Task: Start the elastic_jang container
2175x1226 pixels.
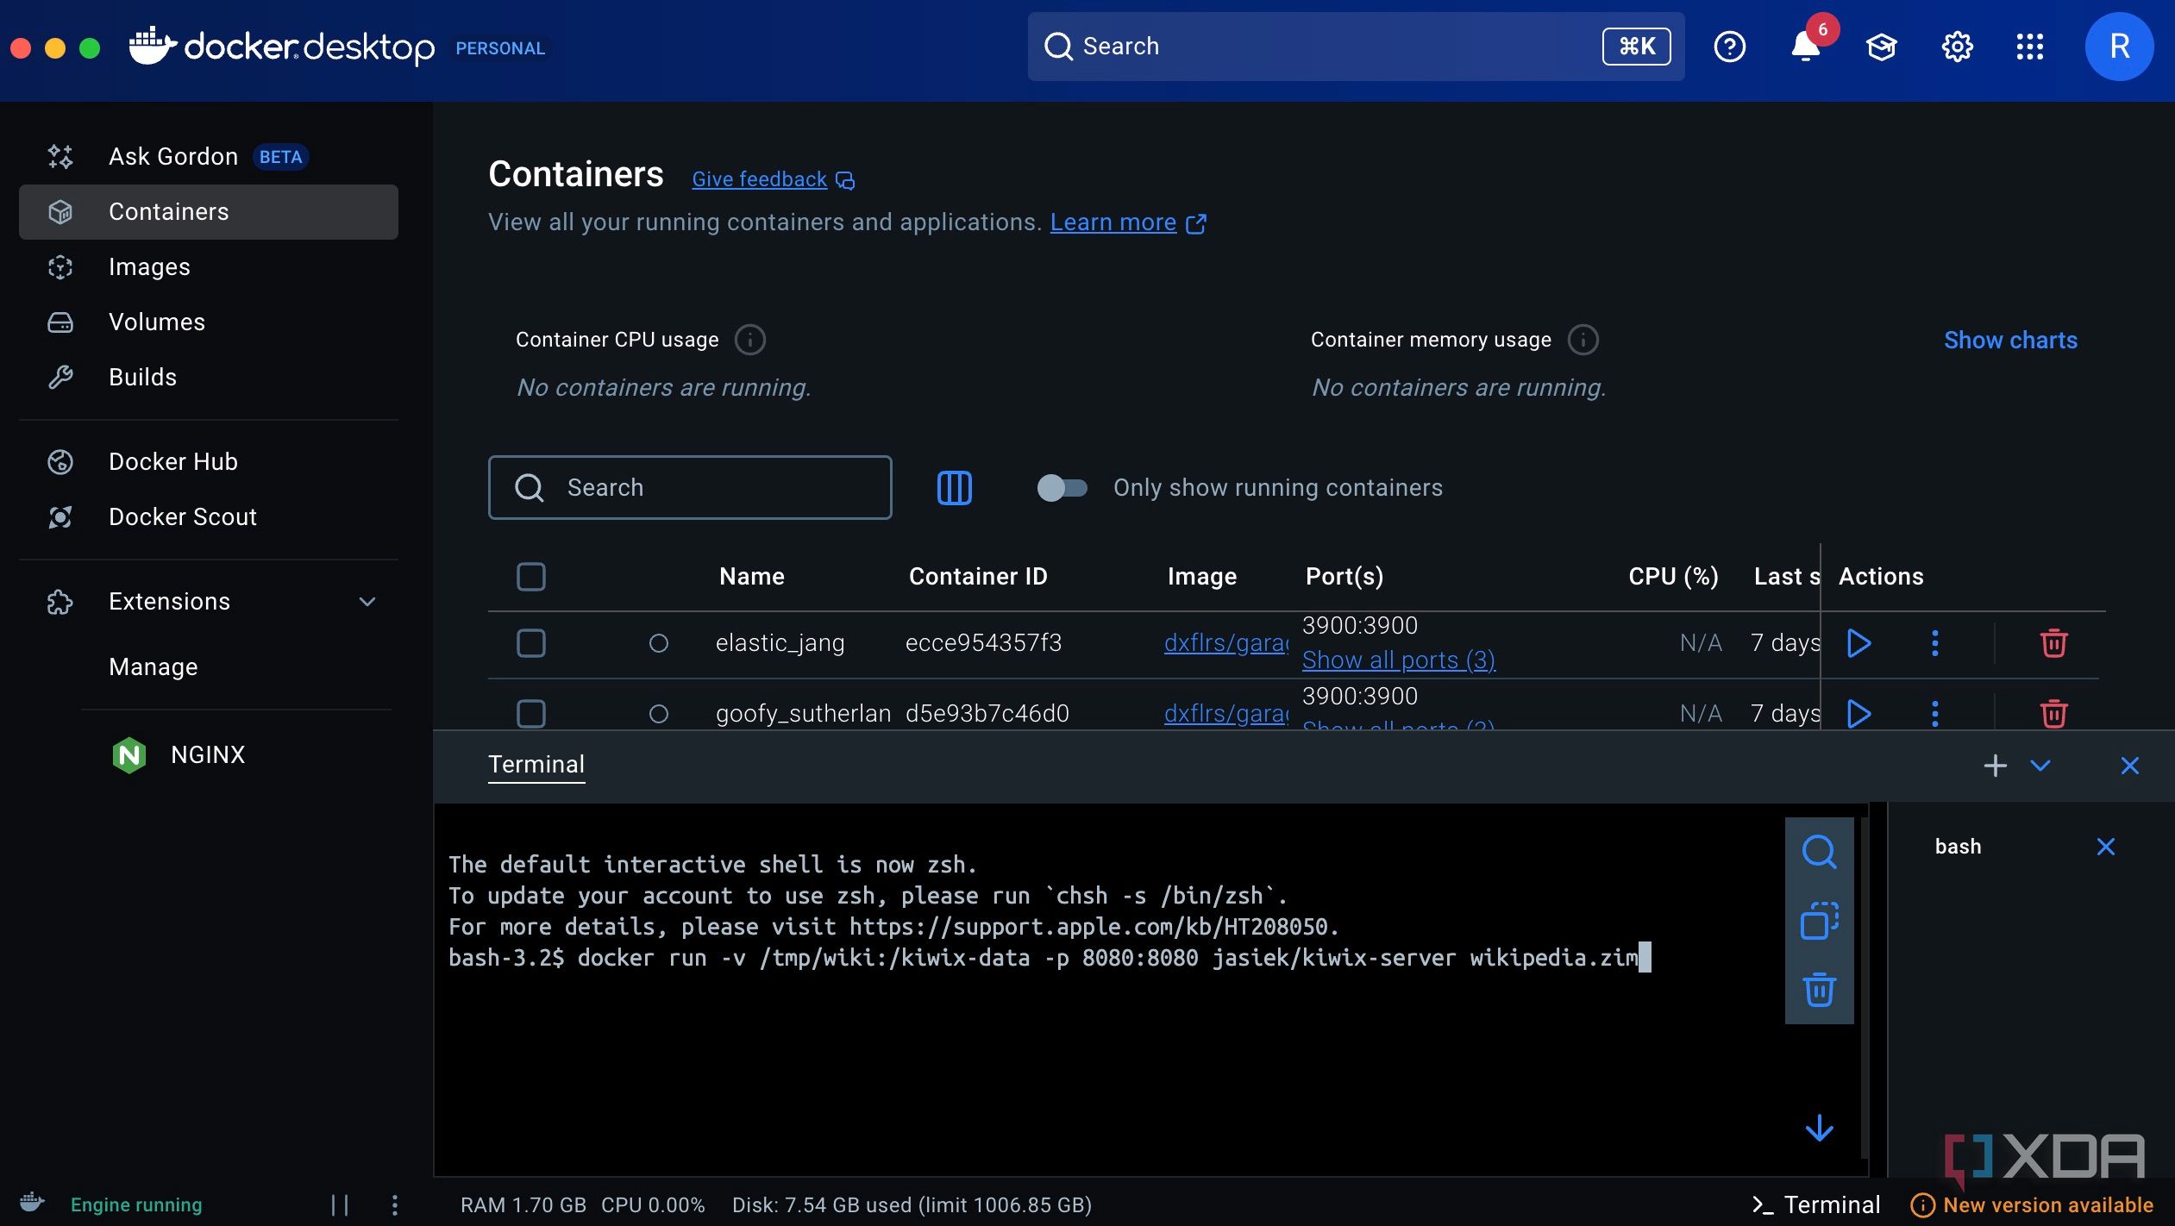Action: click(x=1858, y=643)
